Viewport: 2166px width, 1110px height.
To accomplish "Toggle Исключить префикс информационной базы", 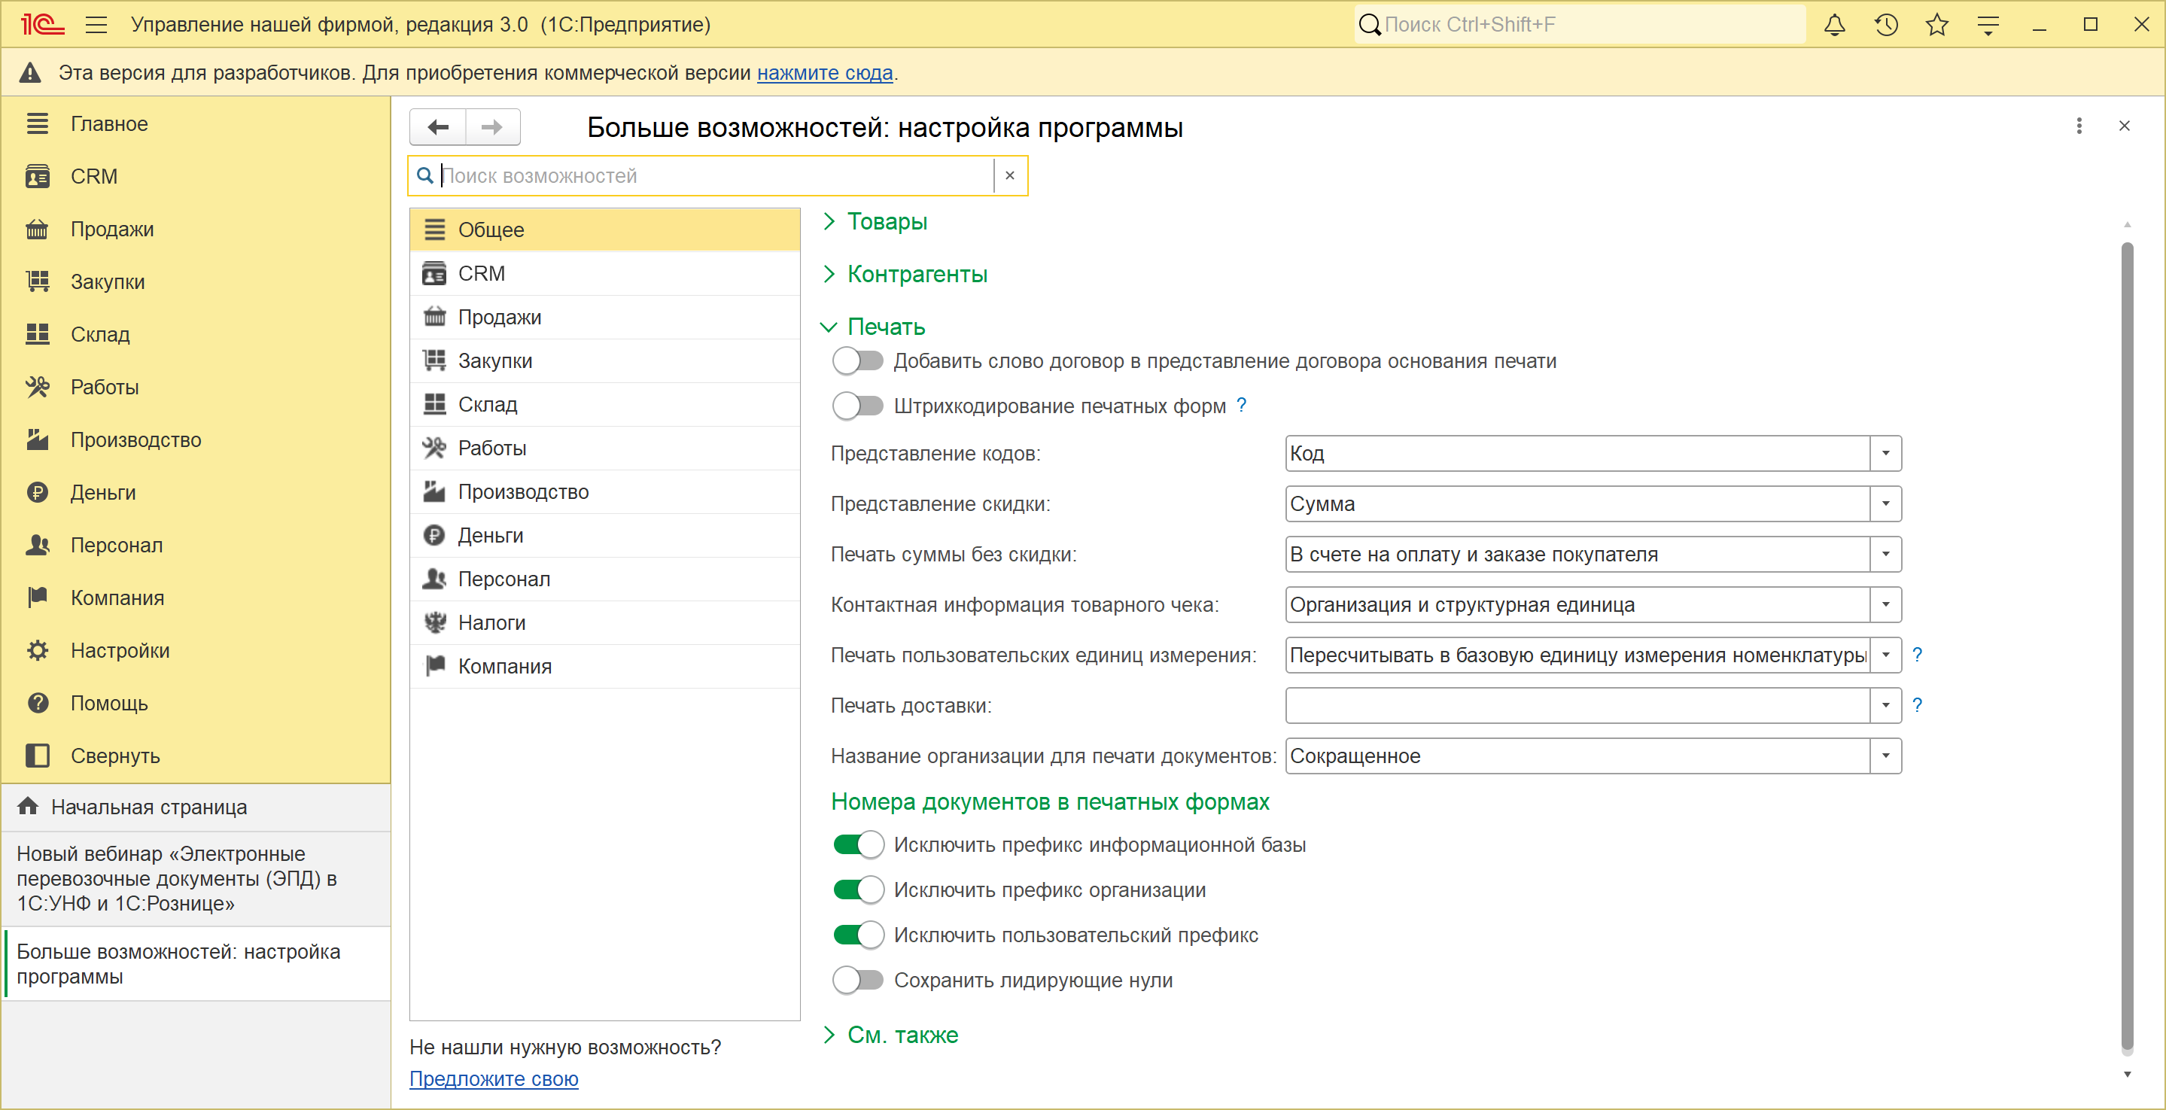I will click(858, 844).
